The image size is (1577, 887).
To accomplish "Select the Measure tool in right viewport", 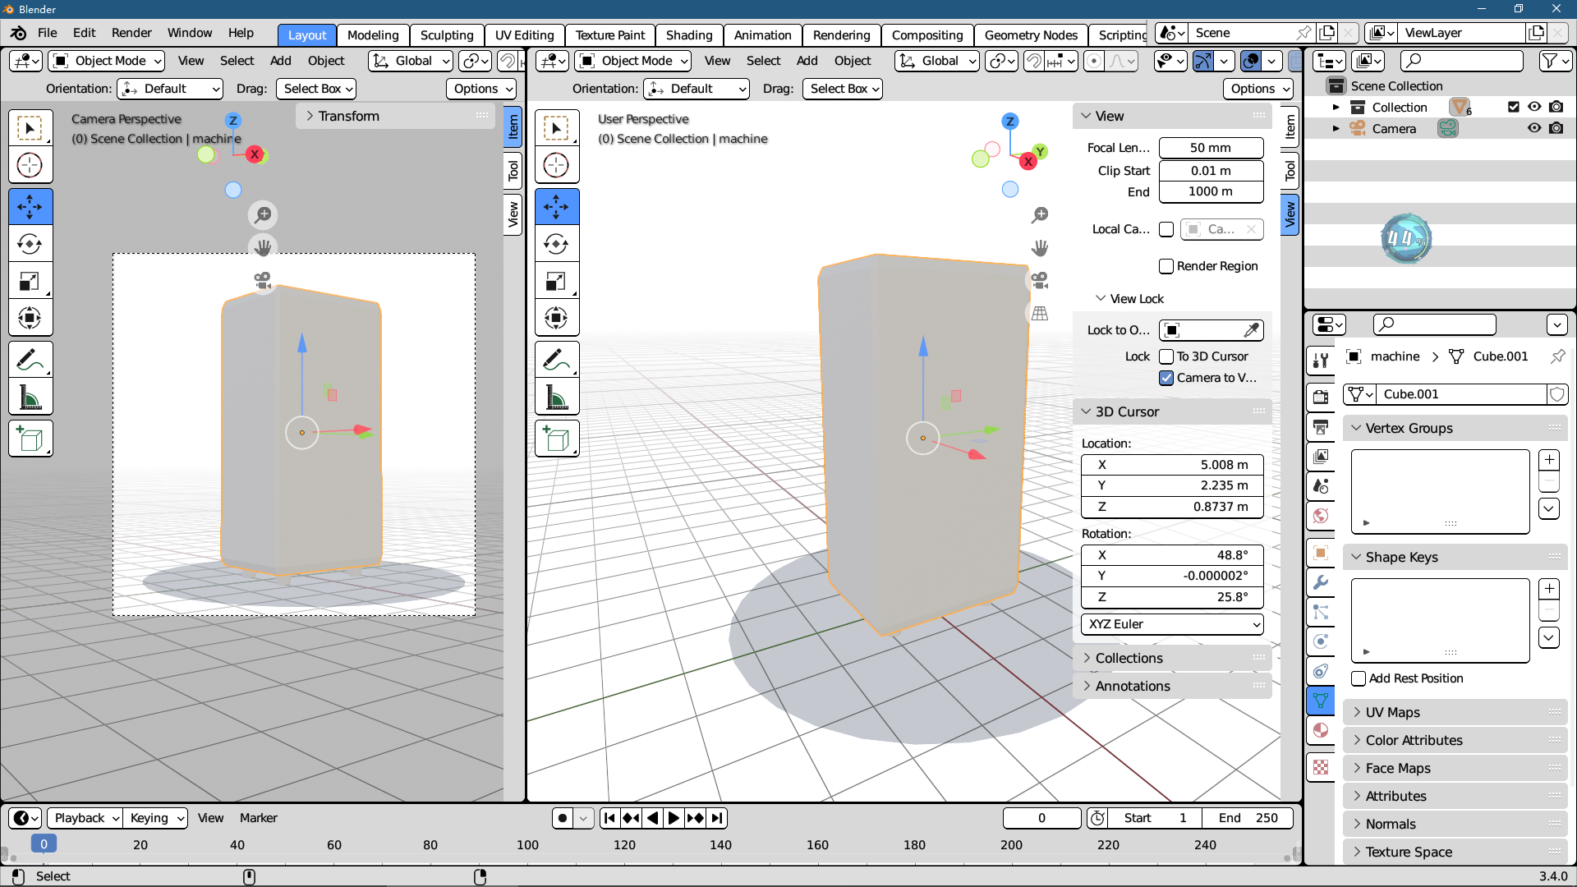I will point(557,398).
